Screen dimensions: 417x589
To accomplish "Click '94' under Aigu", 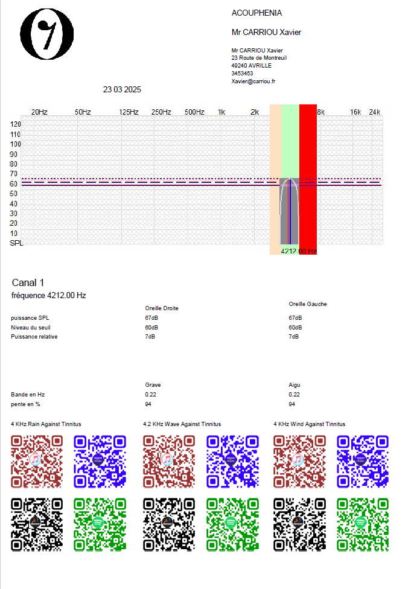I will [x=292, y=404].
